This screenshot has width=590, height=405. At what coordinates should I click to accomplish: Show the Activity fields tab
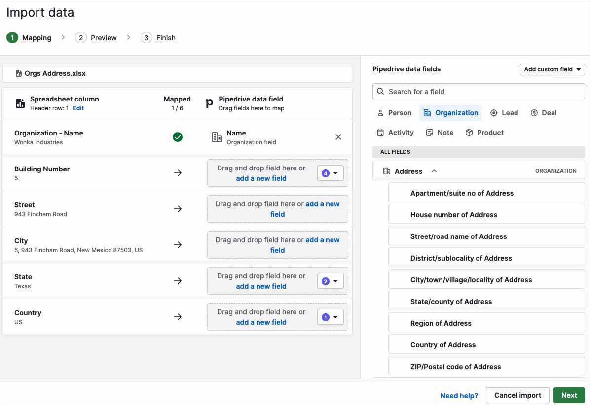click(x=395, y=132)
